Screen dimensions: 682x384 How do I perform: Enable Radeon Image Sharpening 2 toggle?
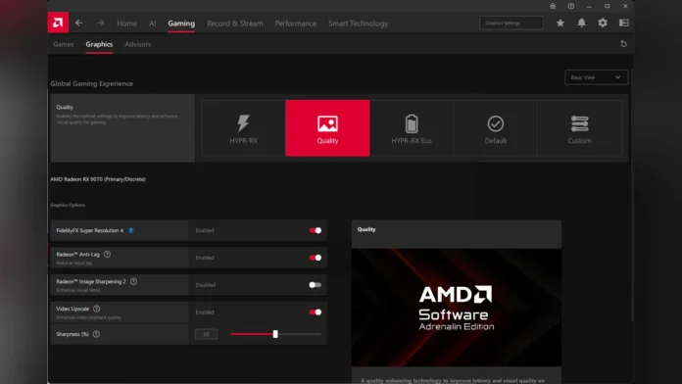tap(315, 285)
